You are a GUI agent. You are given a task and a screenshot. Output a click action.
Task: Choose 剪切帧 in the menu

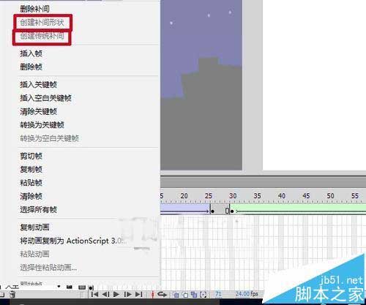coord(31,156)
